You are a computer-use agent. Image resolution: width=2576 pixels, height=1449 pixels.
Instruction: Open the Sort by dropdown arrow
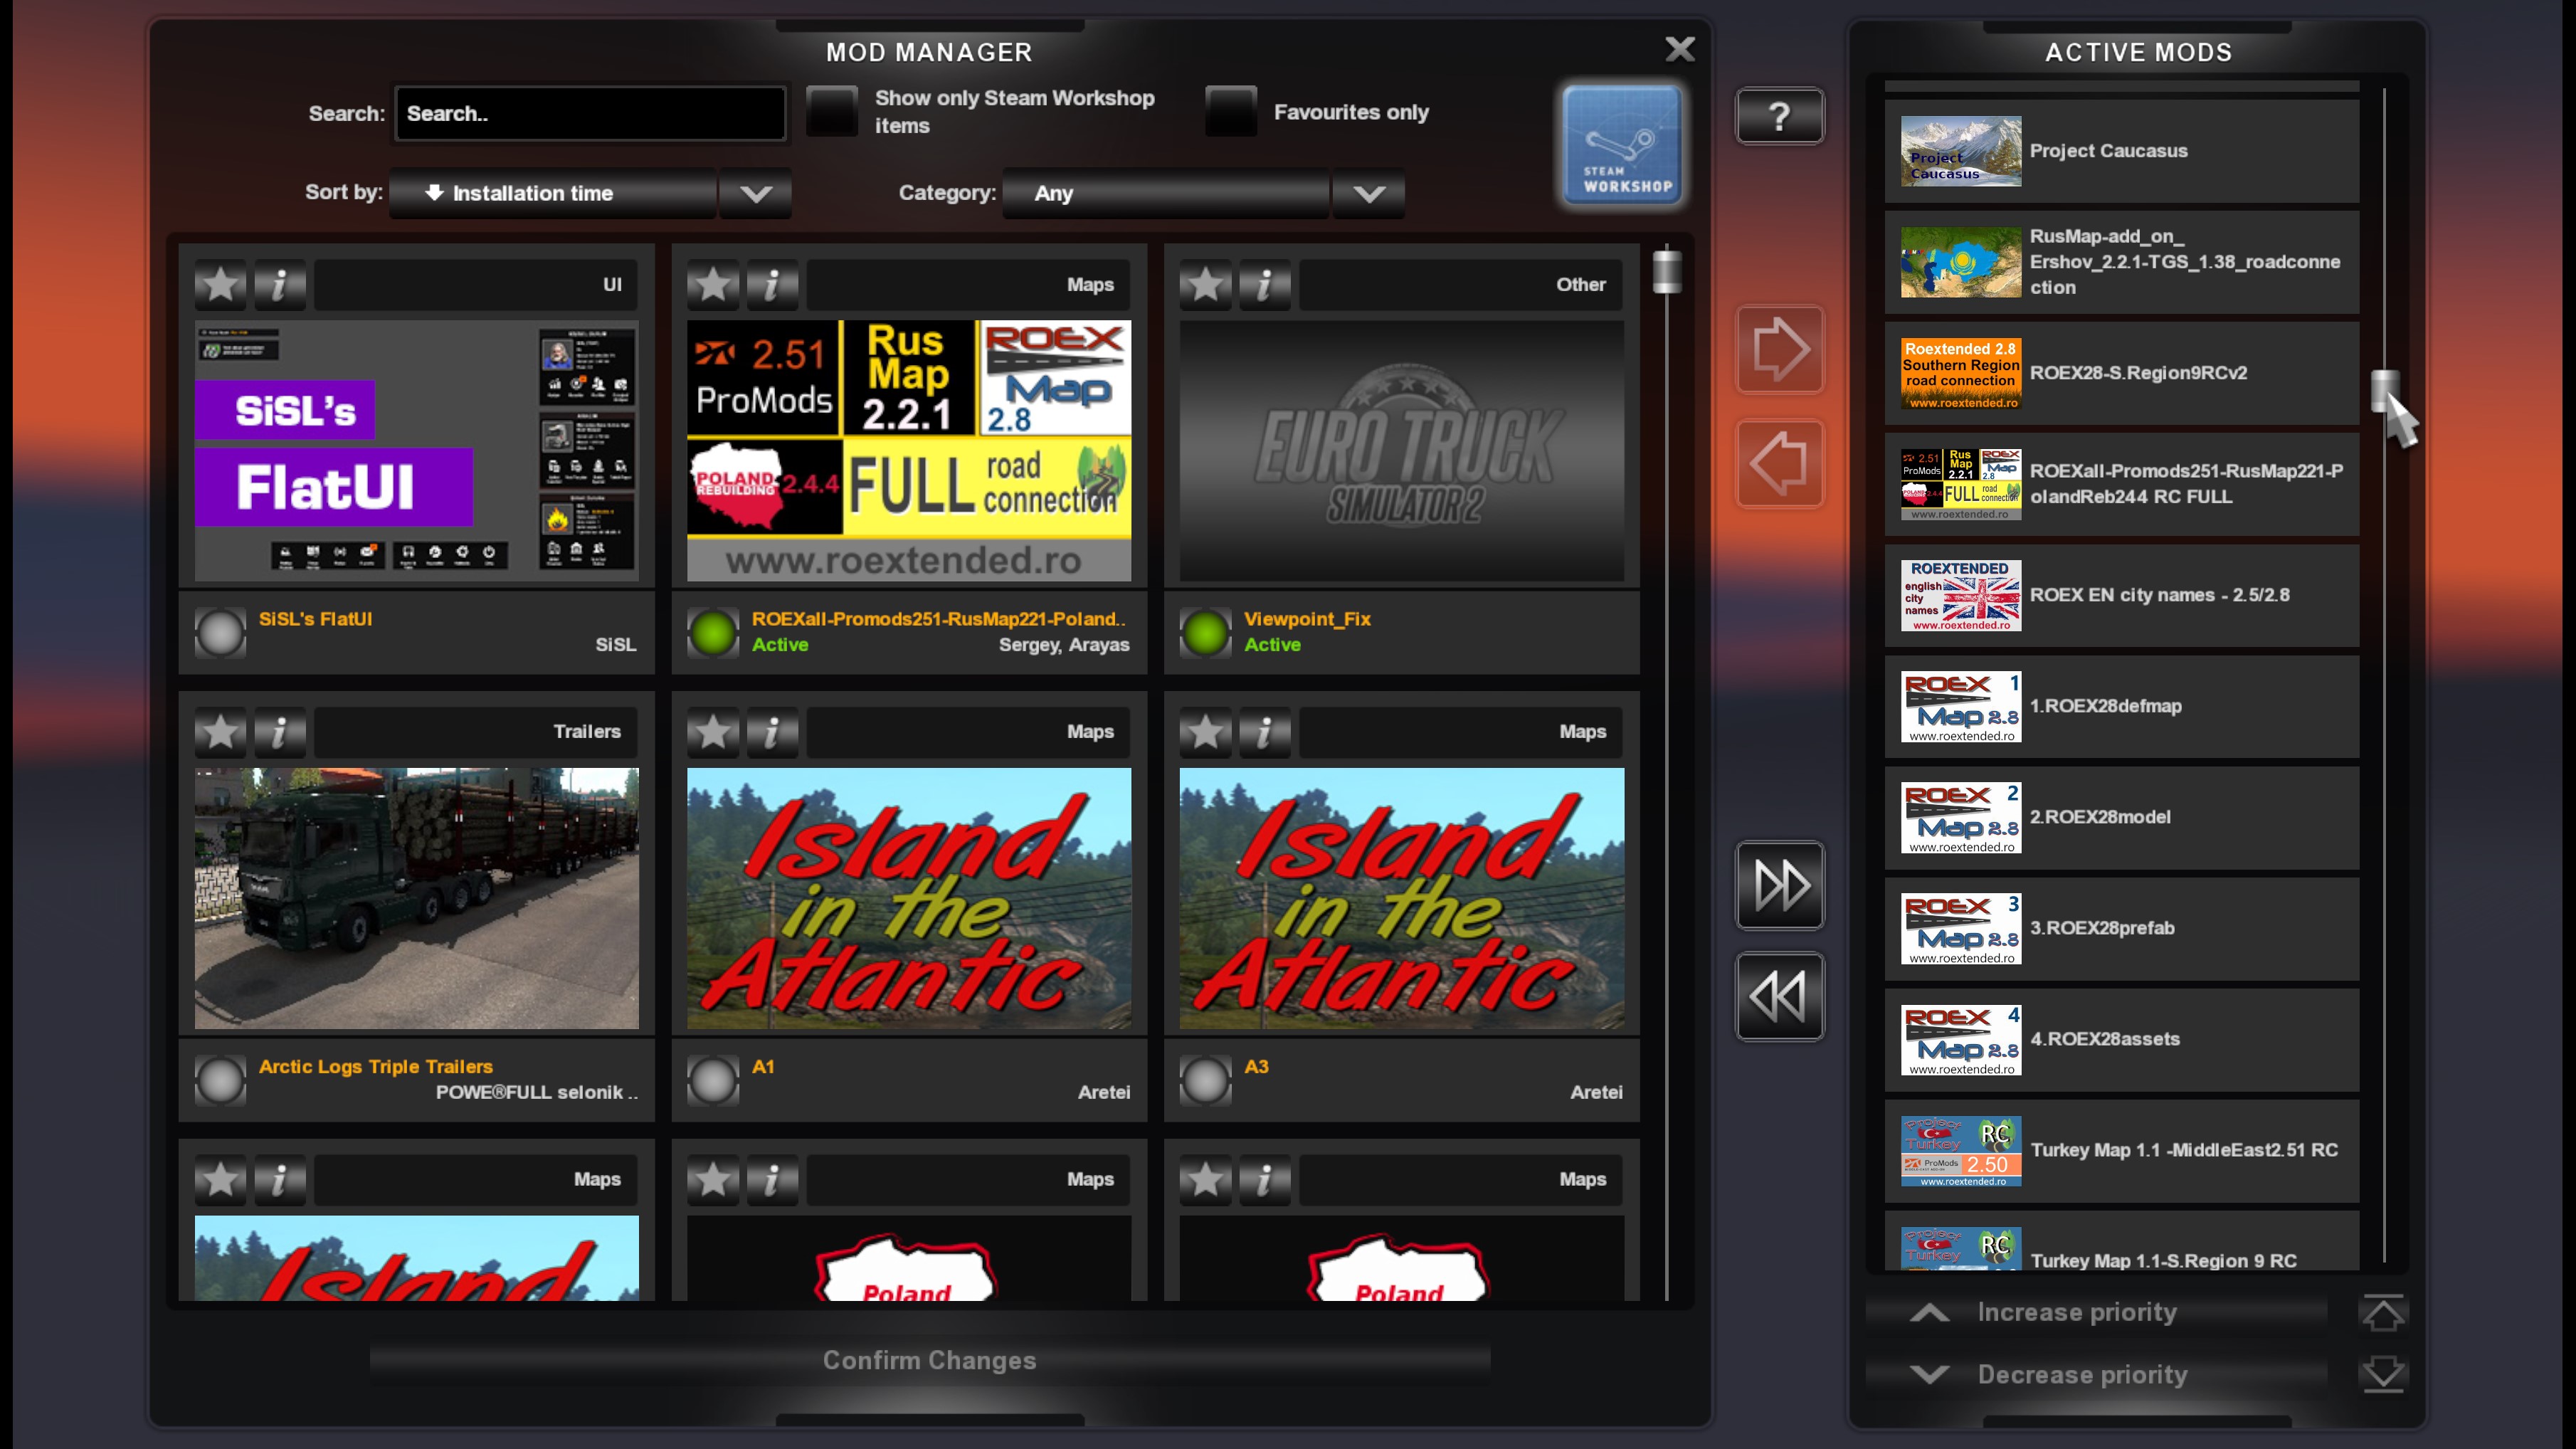[755, 193]
